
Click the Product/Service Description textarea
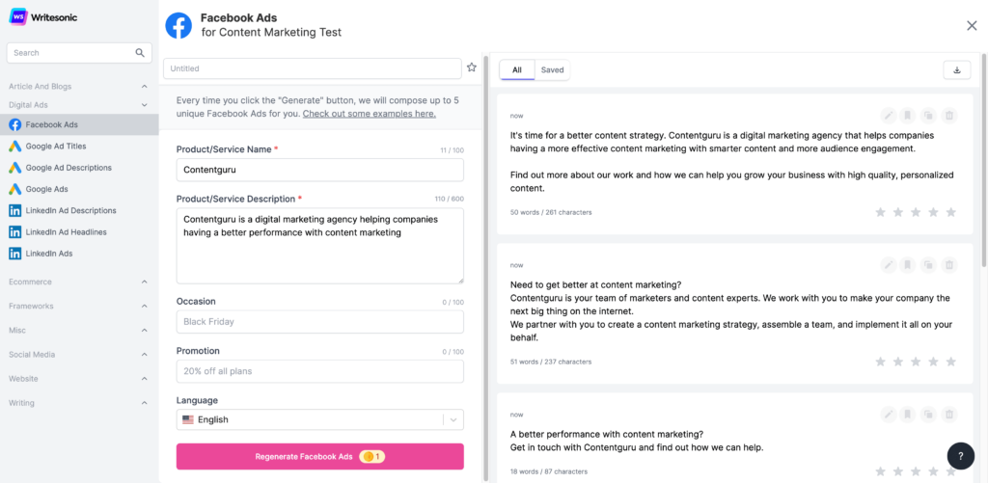[320, 246]
